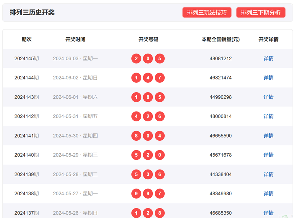View 详情 for issue 2024144期
Image resolution: width=293 pixels, height=218 pixels.
coord(268,78)
